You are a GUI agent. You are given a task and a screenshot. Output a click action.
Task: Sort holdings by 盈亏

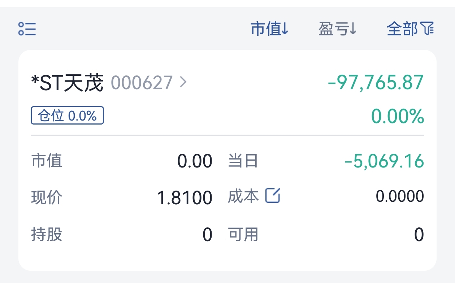pyautogui.click(x=338, y=29)
